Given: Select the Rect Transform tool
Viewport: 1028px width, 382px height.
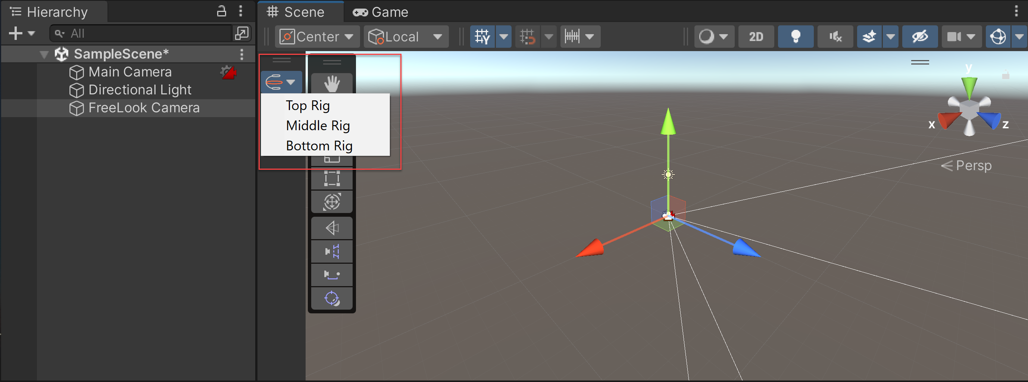Looking at the screenshot, I should pos(331,178).
